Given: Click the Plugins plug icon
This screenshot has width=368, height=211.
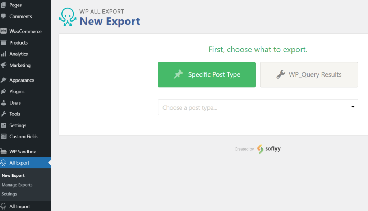Looking at the screenshot, I should [x=4, y=91].
